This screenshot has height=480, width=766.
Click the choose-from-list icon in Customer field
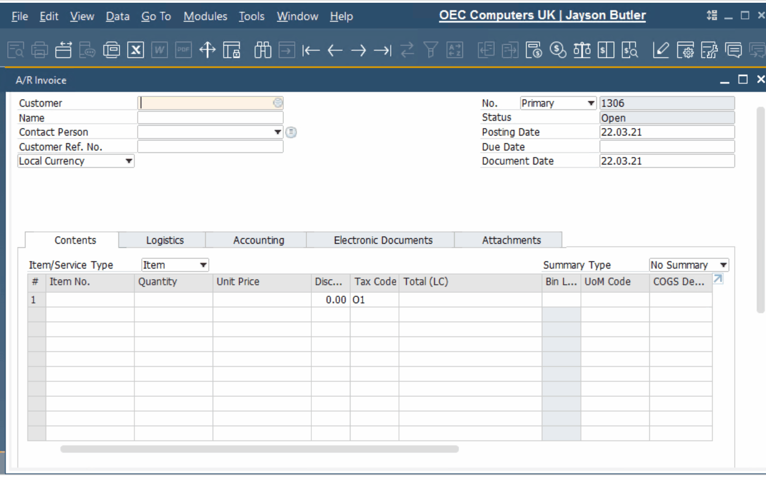click(278, 103)
